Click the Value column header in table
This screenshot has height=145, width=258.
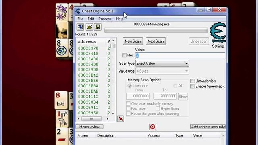198,135
